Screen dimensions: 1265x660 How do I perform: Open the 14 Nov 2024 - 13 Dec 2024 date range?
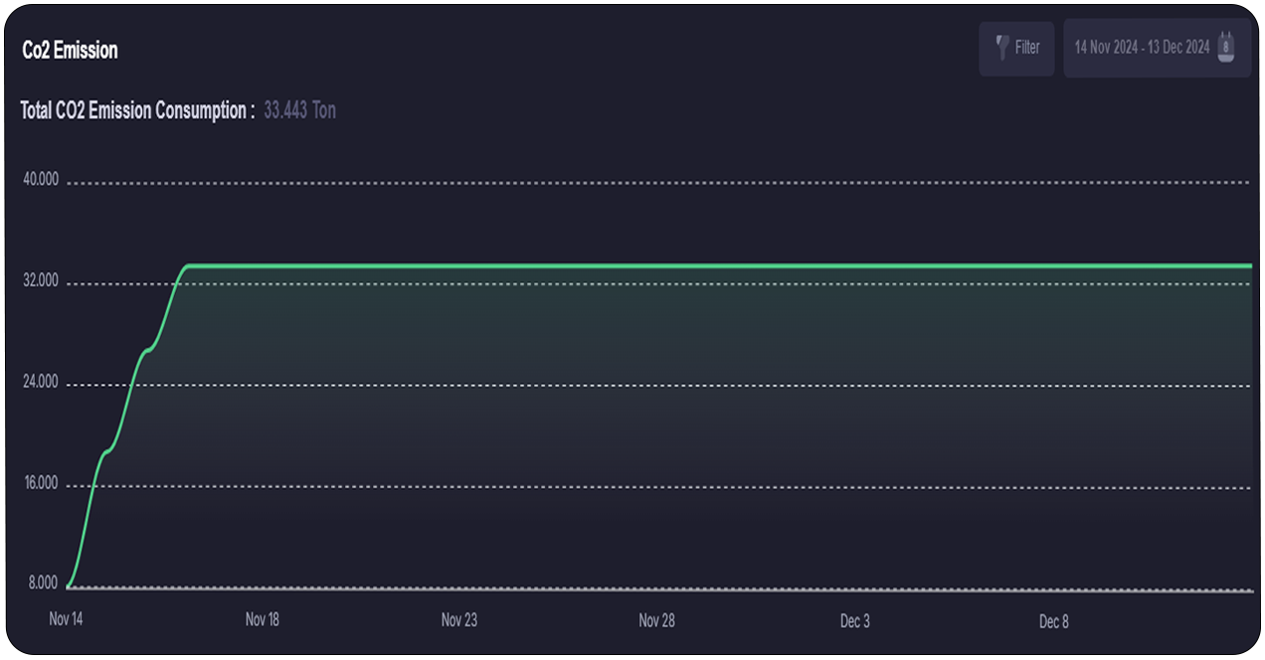pyautogui.click(x=1142, y=48)
